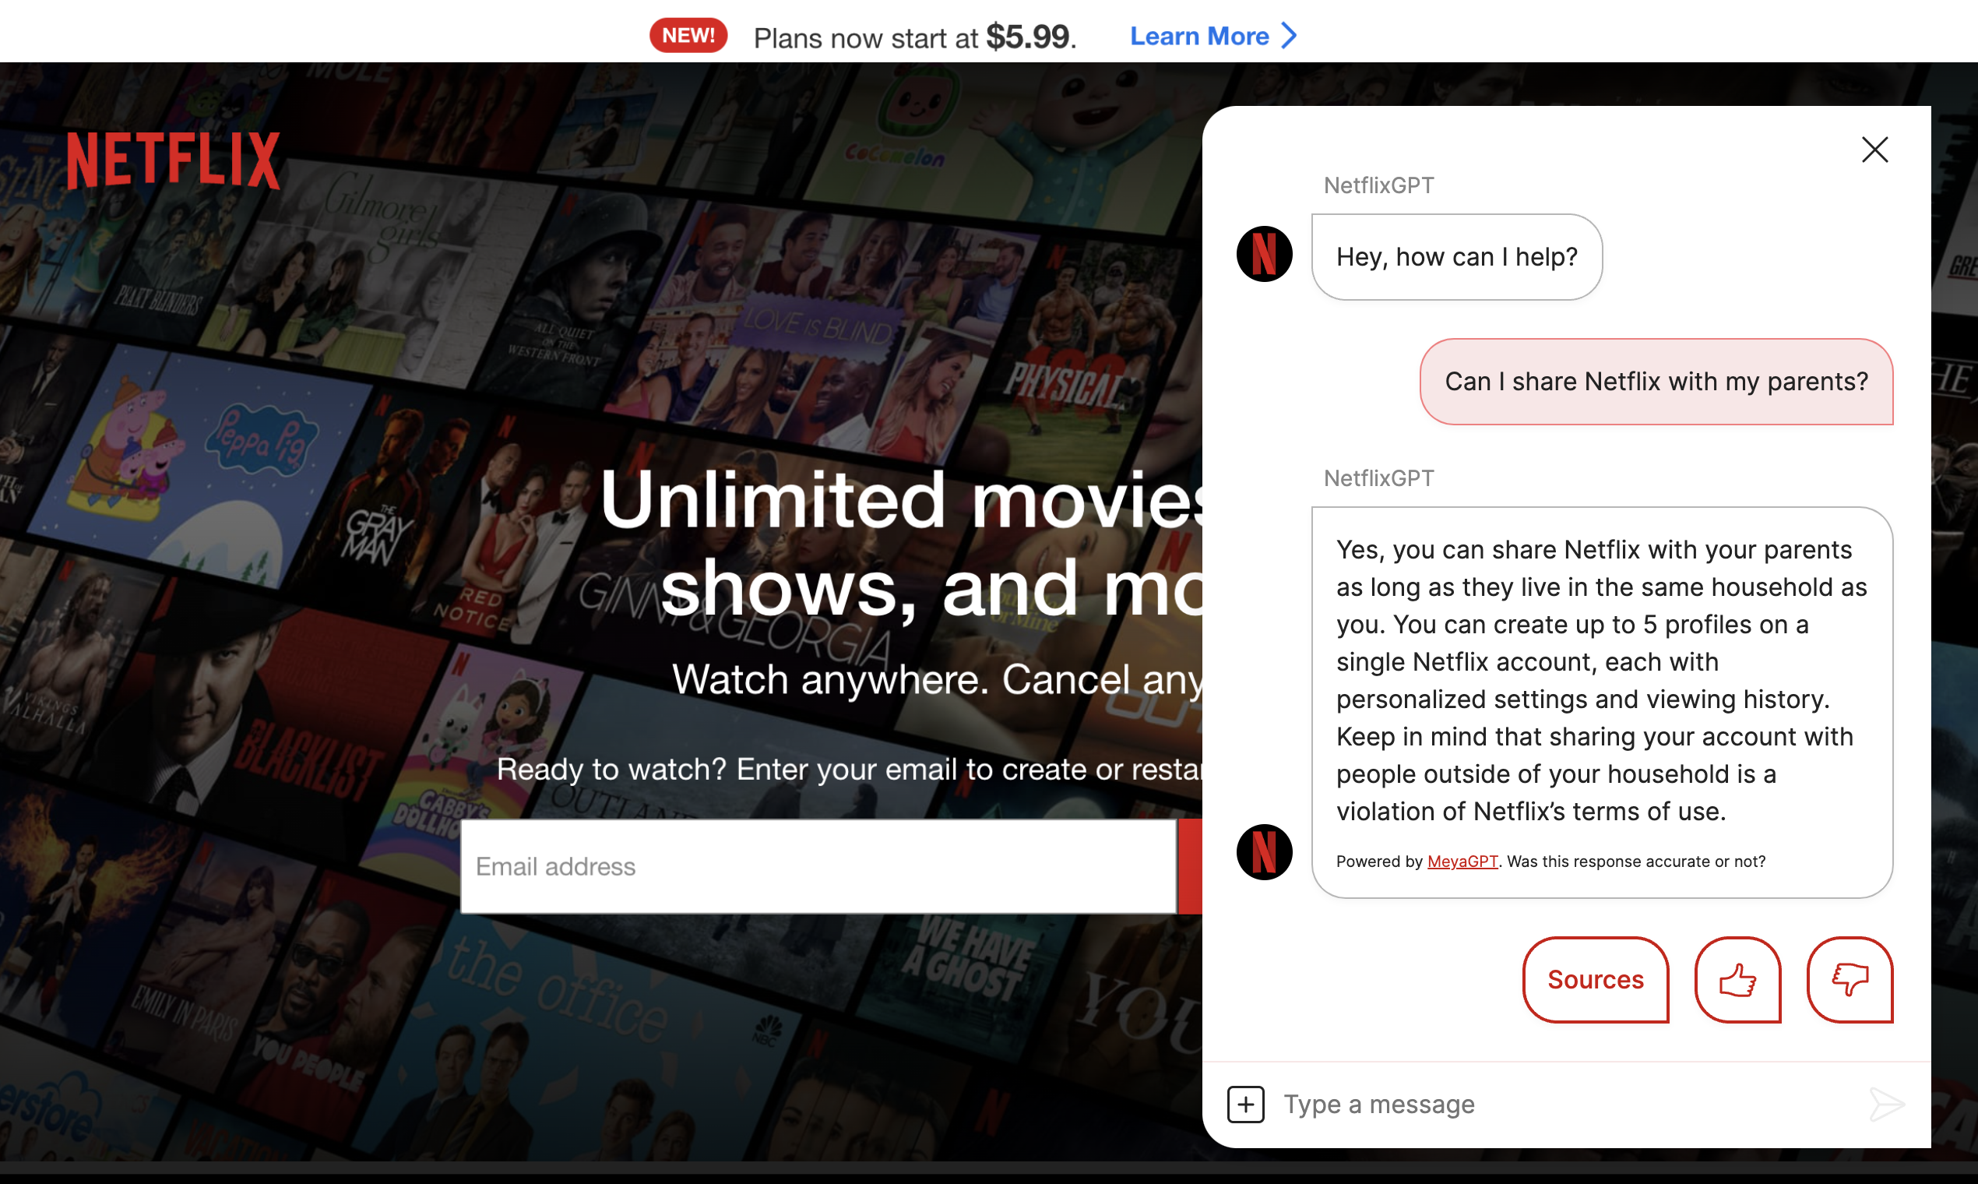This screenshot has height=1184, width=1978.
Task: Click the user's question message bubble
Action: coord(1656,382)
